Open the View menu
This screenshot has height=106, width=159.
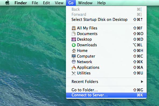click(59, 3)
